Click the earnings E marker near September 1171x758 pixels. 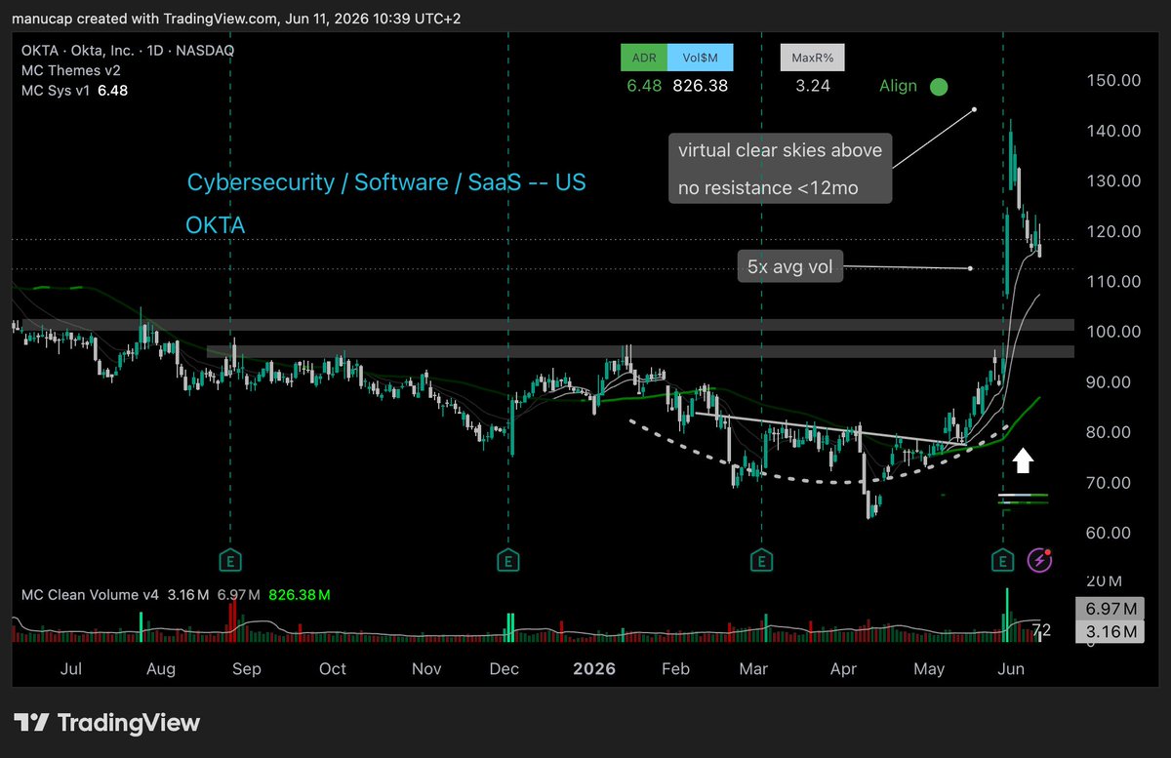point(231,560)
